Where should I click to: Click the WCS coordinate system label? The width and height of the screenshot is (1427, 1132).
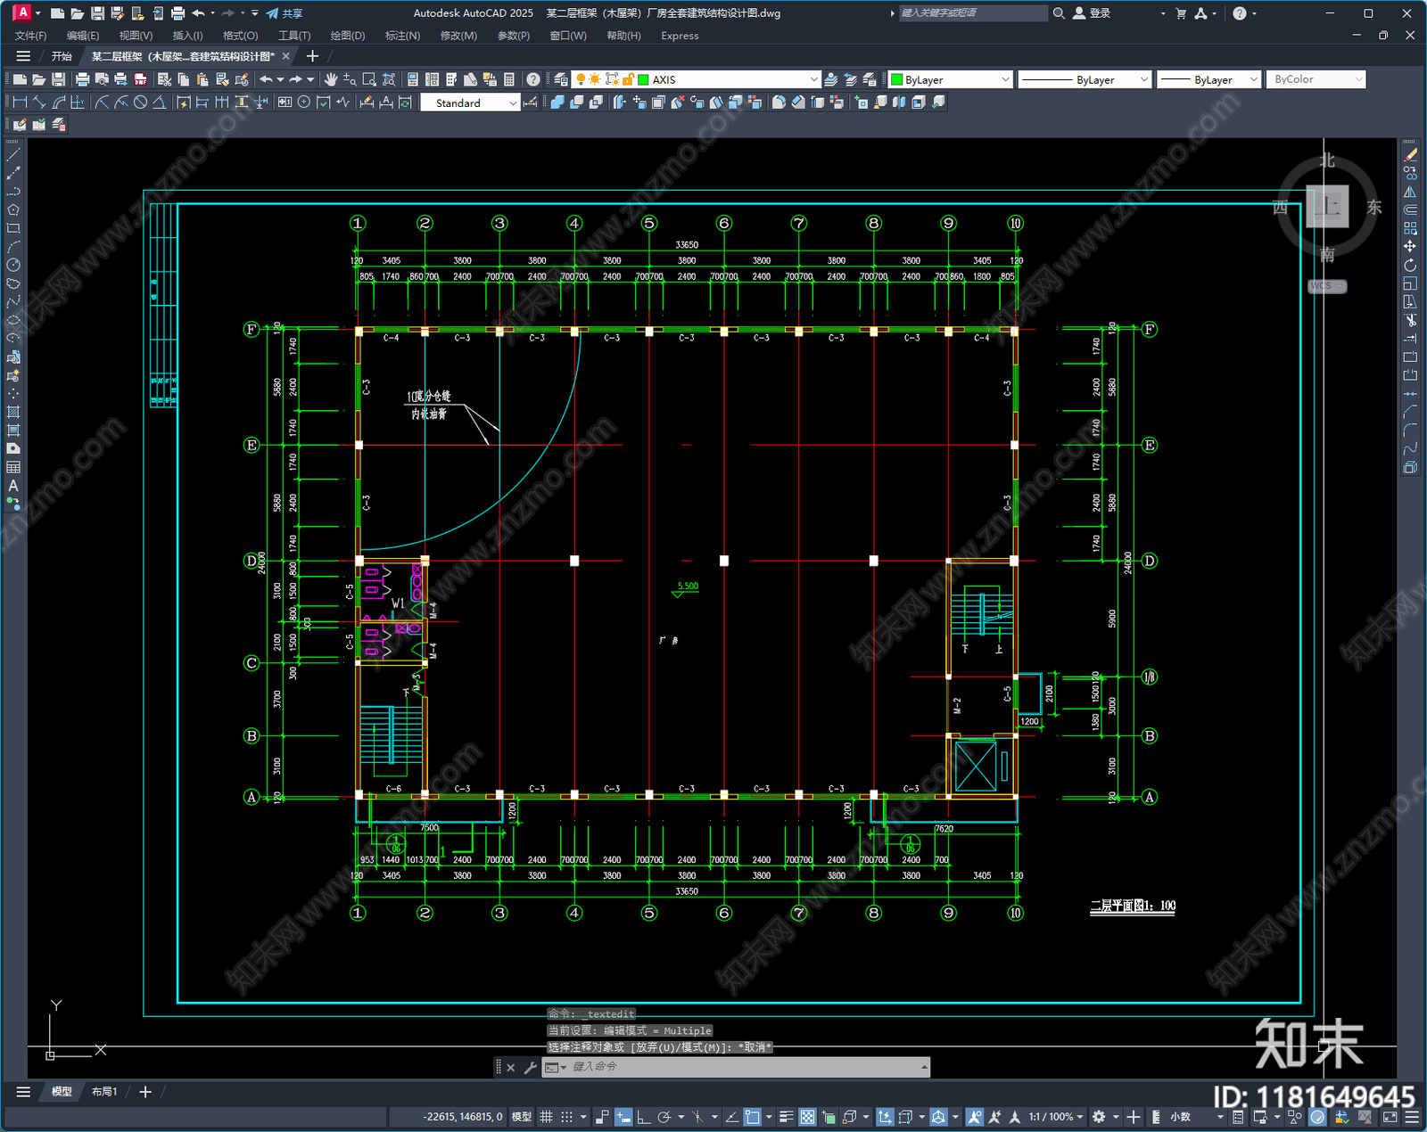[1327, 286]
